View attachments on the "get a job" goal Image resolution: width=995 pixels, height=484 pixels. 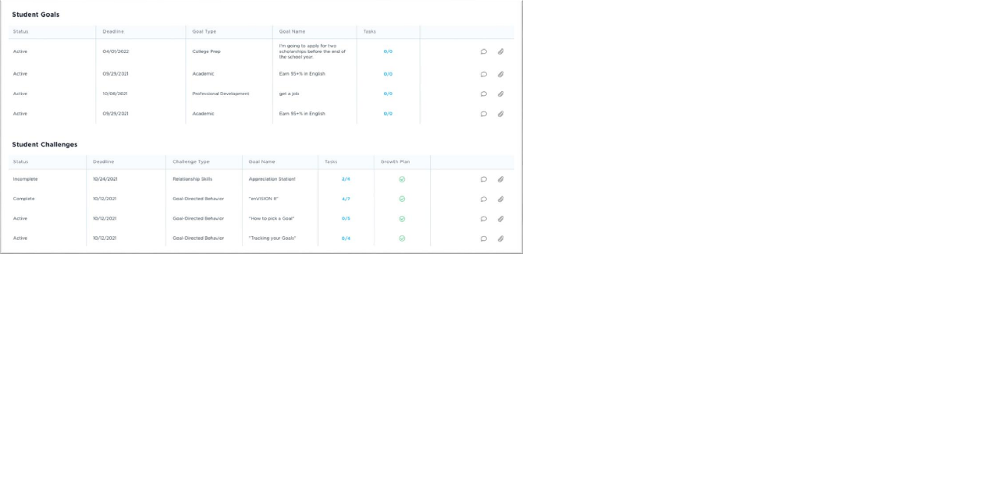tap(501, 94)
